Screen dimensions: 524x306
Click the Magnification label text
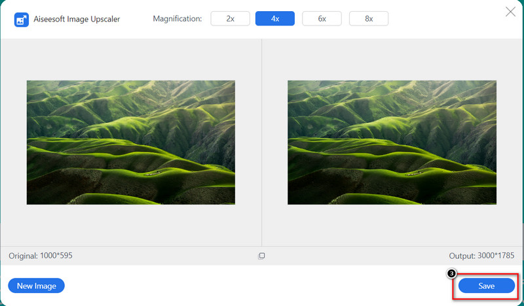177,19
